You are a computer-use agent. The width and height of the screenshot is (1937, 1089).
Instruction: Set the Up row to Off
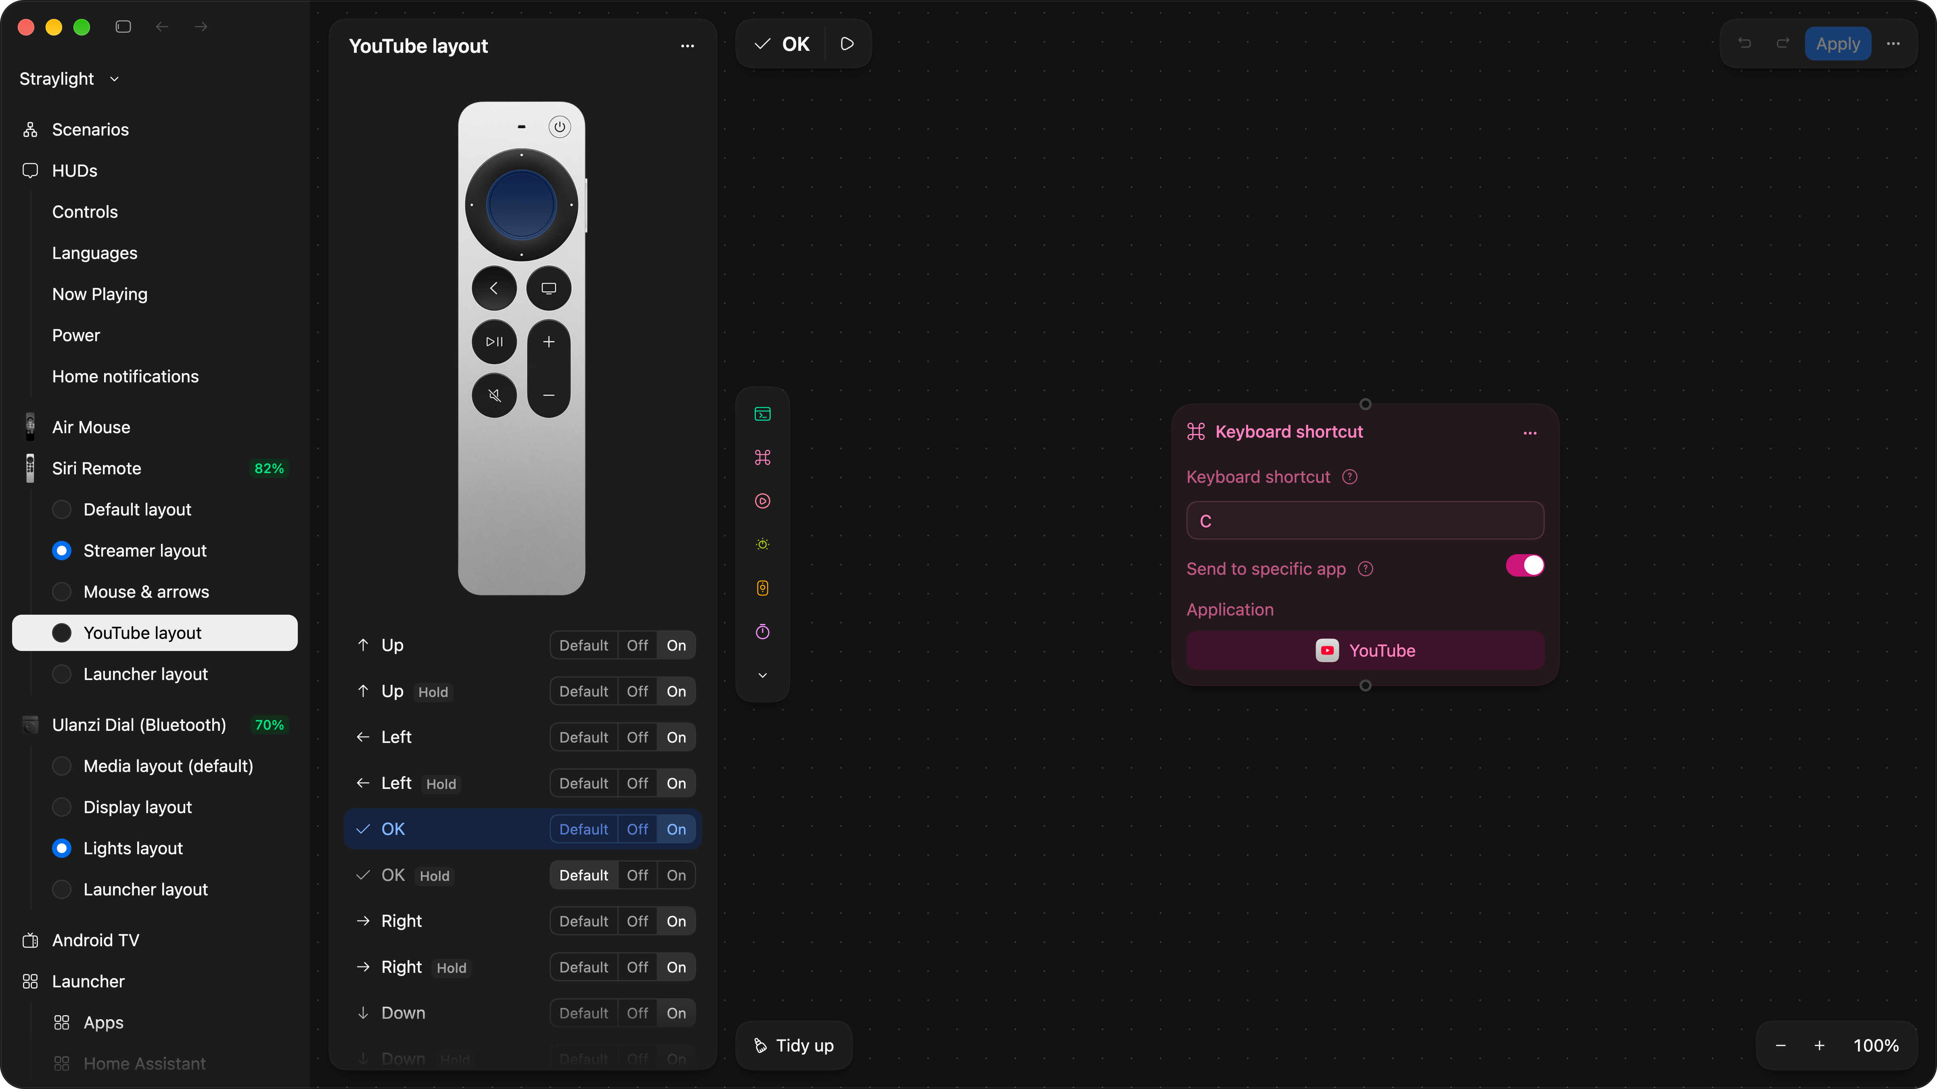point(638,646)
